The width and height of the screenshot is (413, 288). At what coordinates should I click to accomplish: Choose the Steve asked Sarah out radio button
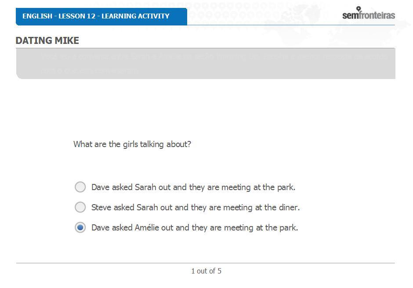[80, 207]
